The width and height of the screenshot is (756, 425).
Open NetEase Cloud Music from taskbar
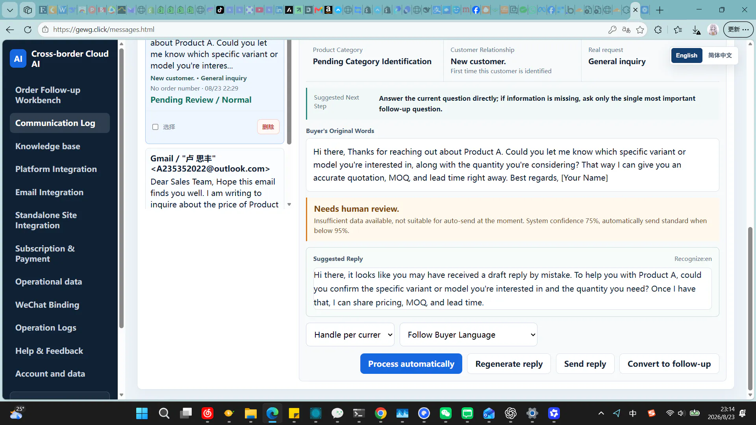tap(207, 413)
